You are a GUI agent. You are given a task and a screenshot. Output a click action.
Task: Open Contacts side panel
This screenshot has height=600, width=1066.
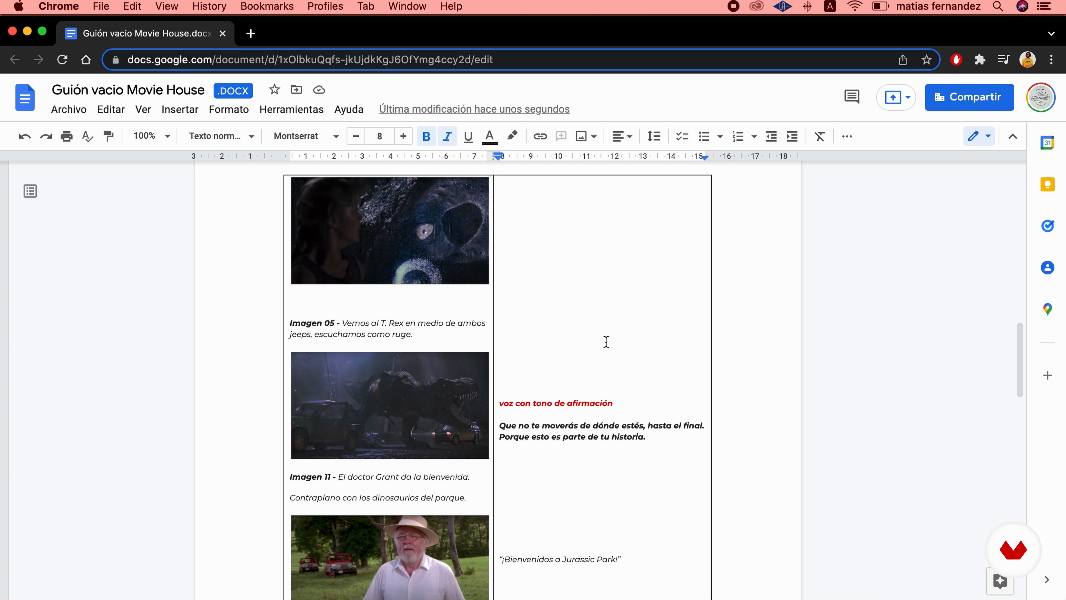click(1047, 267)
